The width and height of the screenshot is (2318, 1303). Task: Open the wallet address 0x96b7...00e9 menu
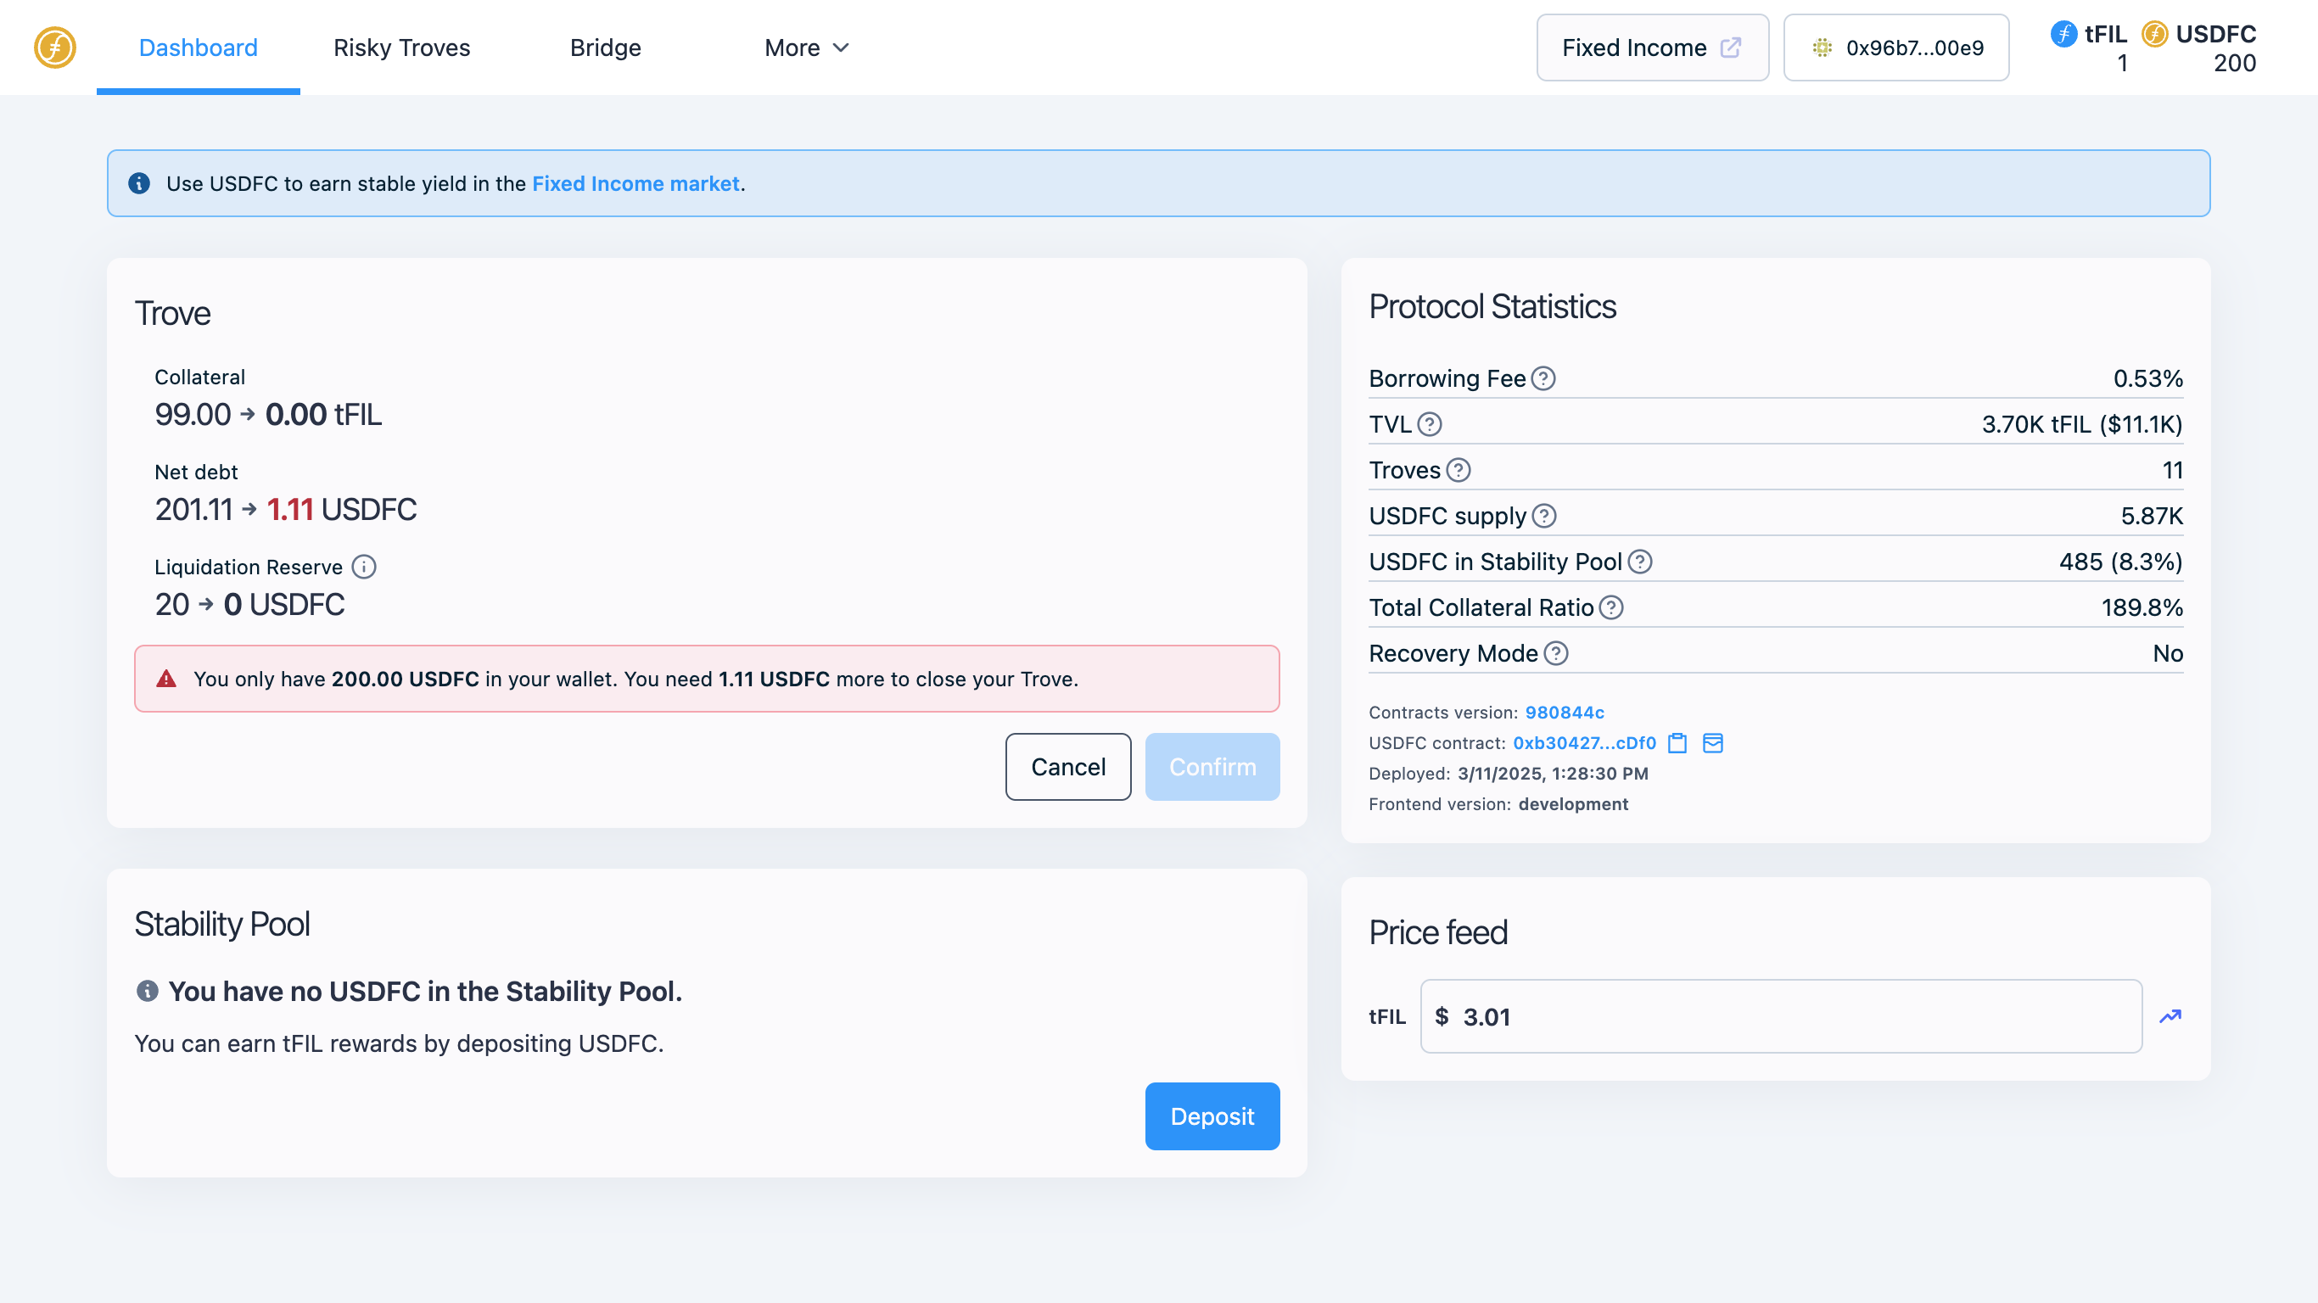click(x=1896, y=48)
